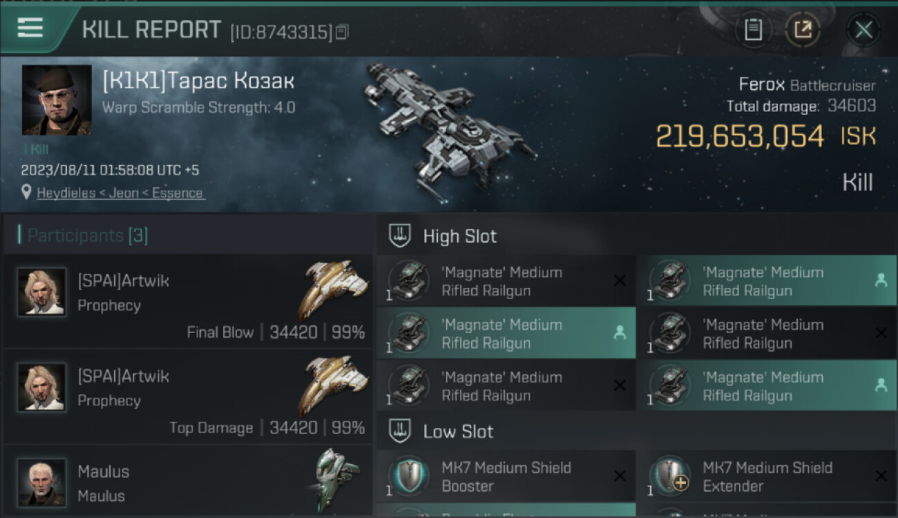
Task: Click the top-right railgun's person icon
Action: (881, 280)
